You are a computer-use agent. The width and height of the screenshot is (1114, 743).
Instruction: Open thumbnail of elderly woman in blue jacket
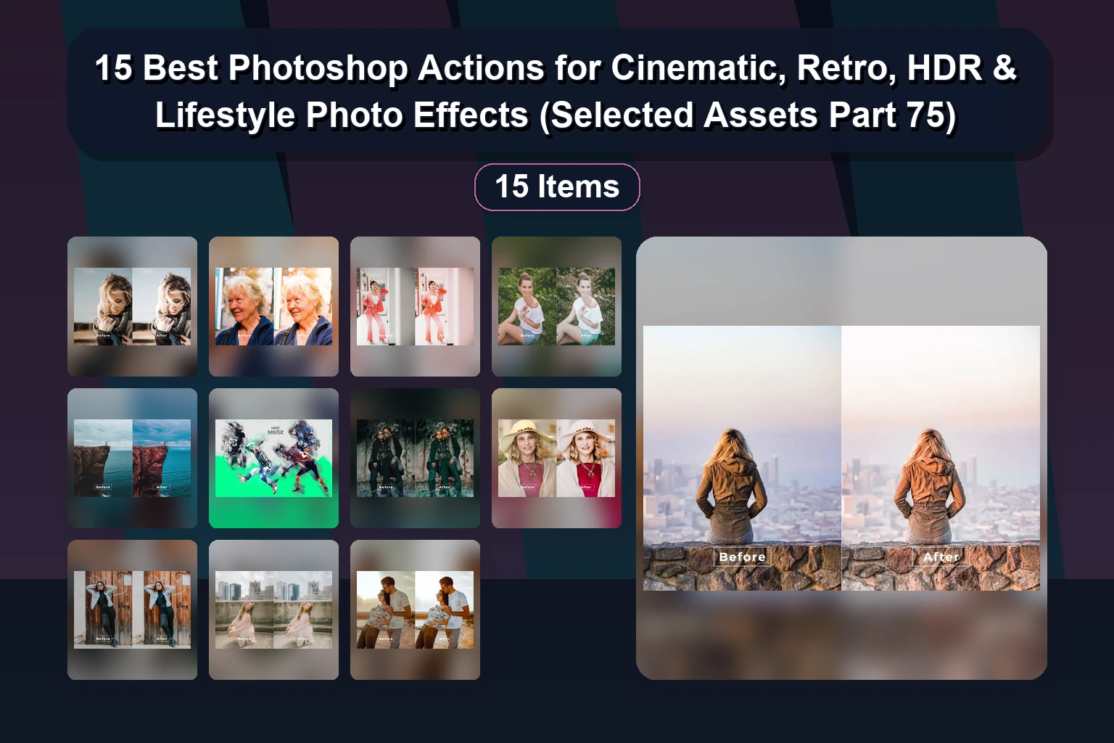pos(273,306)
